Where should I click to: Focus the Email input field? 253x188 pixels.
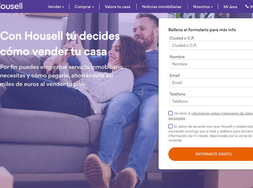click(x=211, y=83)
